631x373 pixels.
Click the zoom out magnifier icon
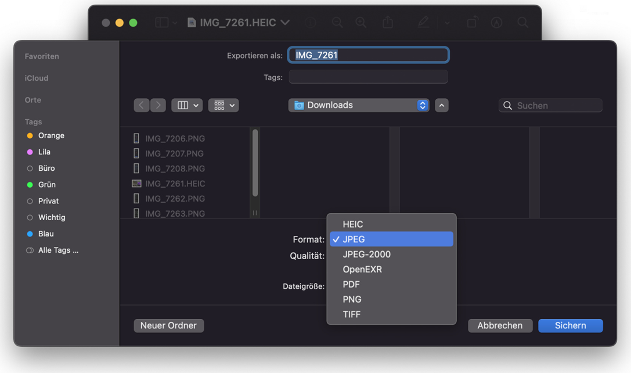click(337, 23)
